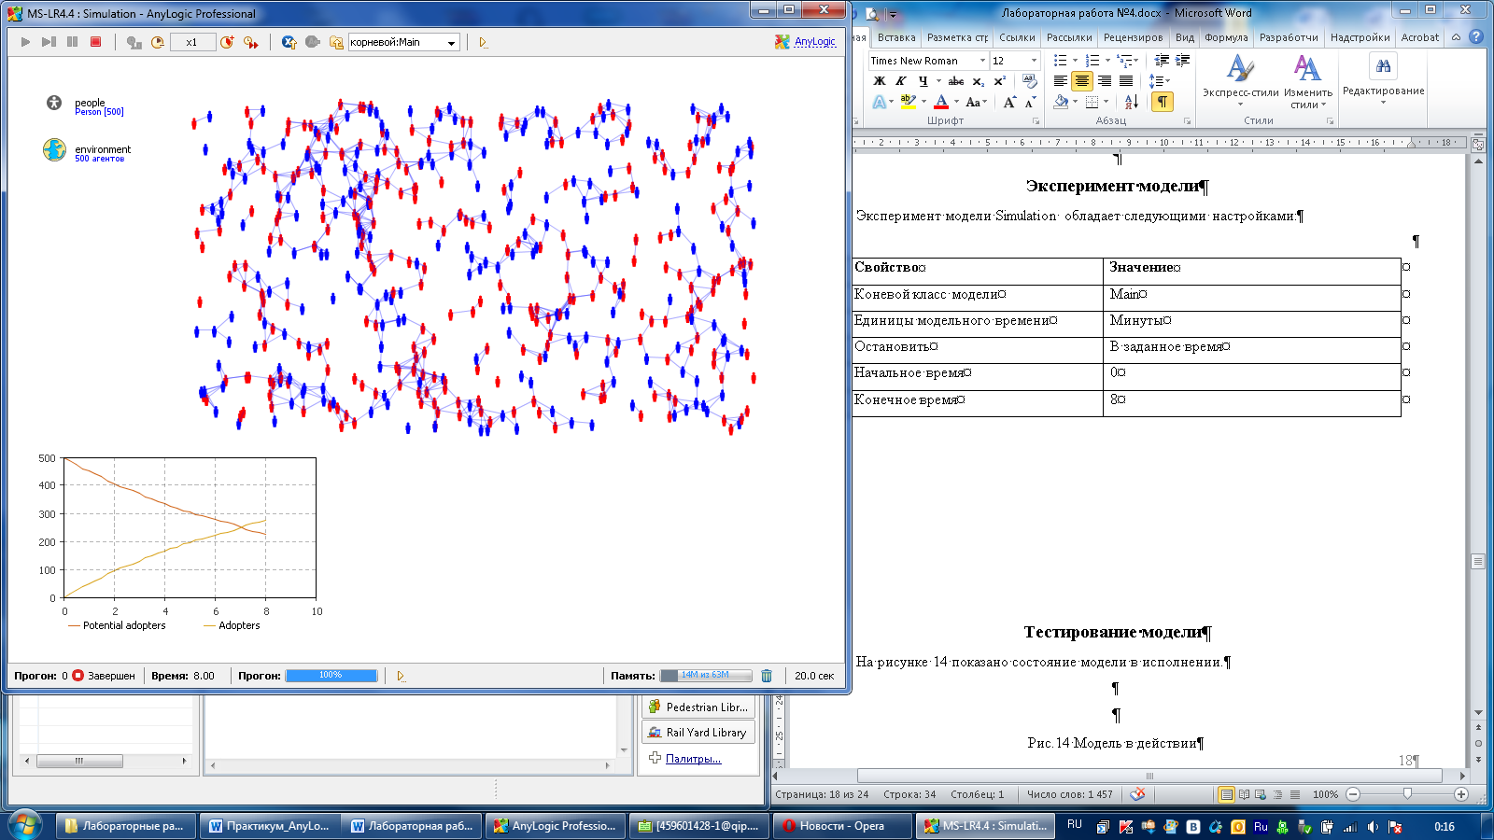The height and width of the screenshot is (840, 1494).
Task: Navigate to the root object folder icon
Action: point(336,42)
